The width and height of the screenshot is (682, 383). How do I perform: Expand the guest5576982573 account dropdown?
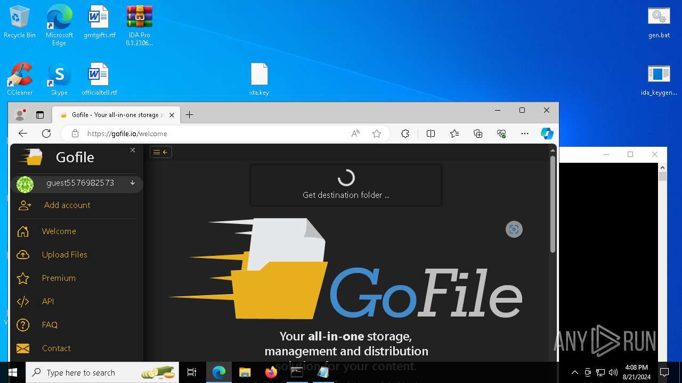[133, 183]
